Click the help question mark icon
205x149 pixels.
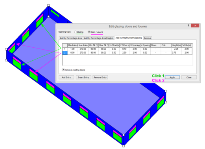[x=188, y=26]
